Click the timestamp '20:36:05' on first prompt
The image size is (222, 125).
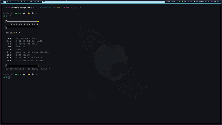[x=8, y=13]
